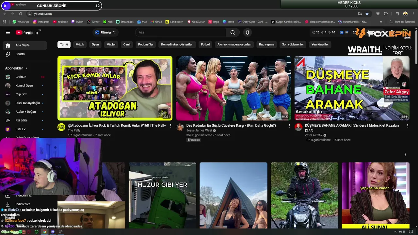
Task: Open WhatsApp from the taskbar
Action: point(37,232)
